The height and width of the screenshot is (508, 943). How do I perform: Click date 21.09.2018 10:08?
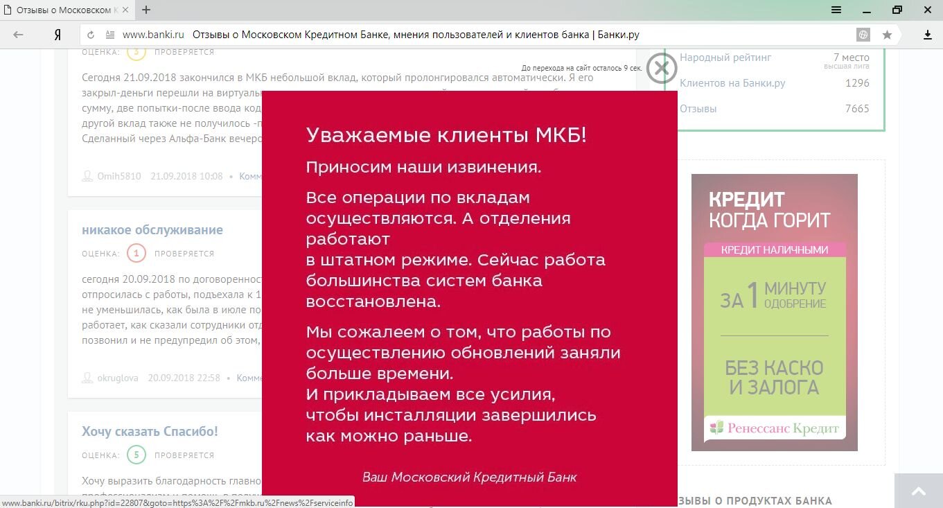click(186, 177)
